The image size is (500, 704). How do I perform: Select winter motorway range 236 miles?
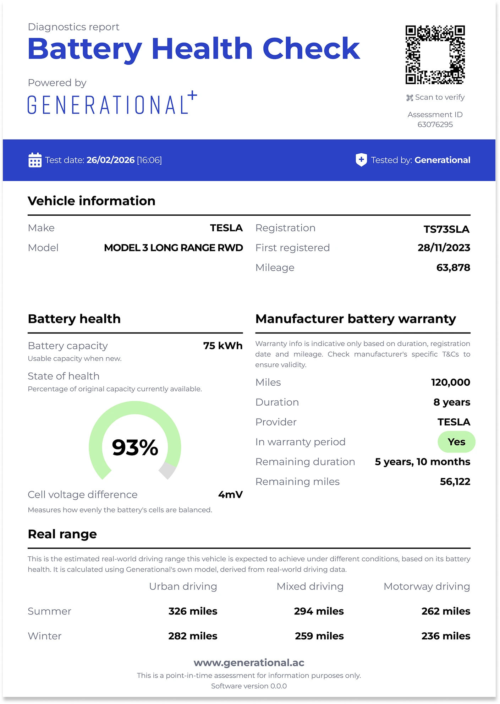[446, 636]
